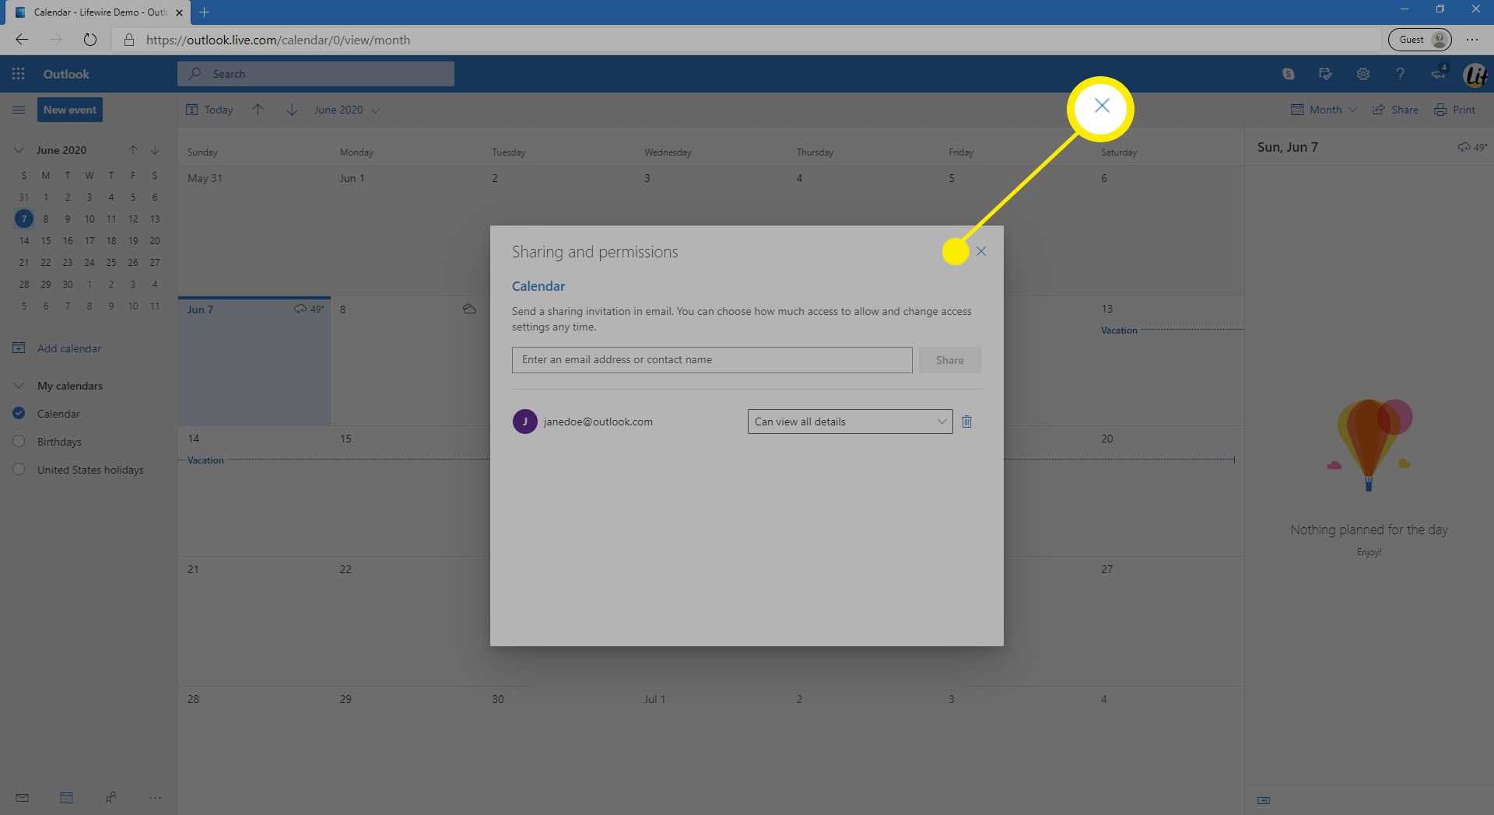Viewport: 1494px width, 815px height.
Task: Click weather icon on June 8 cell
Action: tap(469, 310)
